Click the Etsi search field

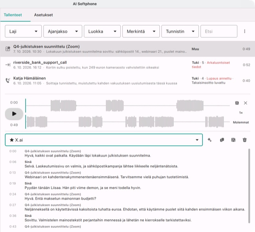click(219, 31)
